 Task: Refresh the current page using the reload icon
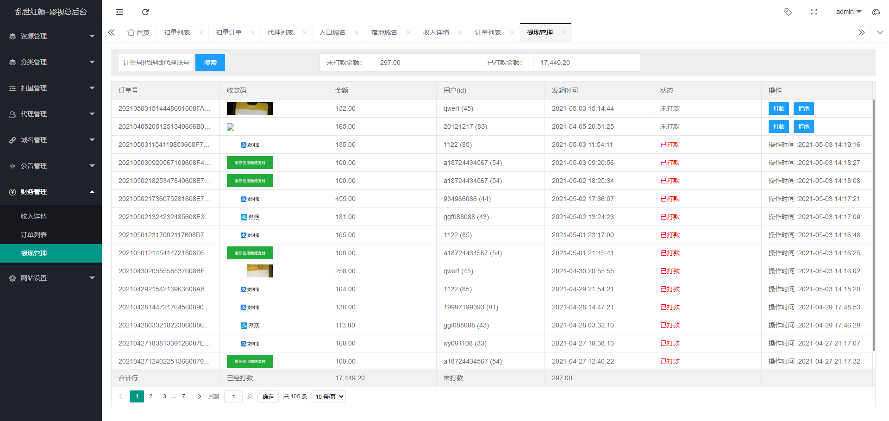[145, 12]
